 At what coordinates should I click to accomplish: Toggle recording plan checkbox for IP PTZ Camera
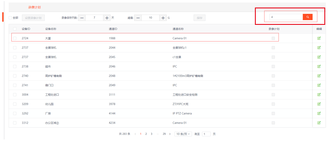click(x=273, y=113)
